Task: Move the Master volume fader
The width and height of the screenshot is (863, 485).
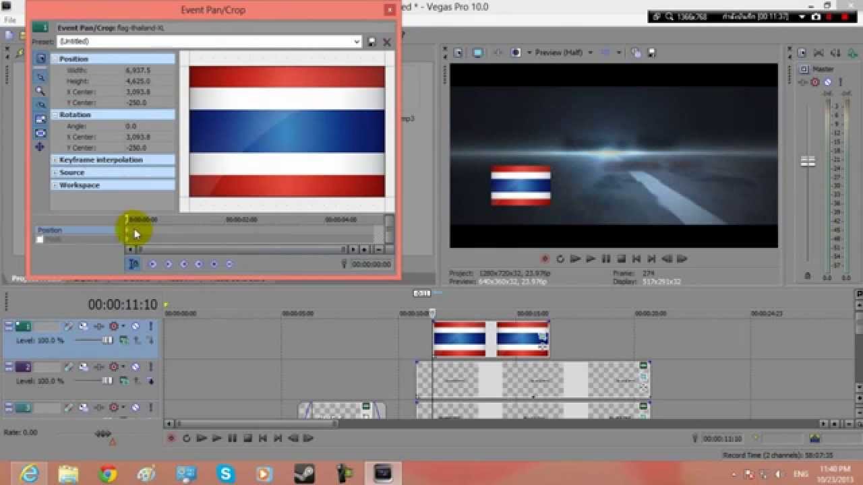Action: [807, 162]
